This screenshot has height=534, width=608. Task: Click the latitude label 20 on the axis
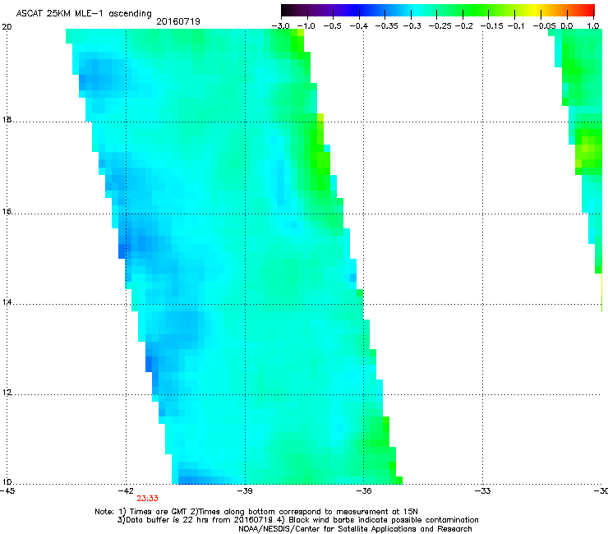click(7, 27)
